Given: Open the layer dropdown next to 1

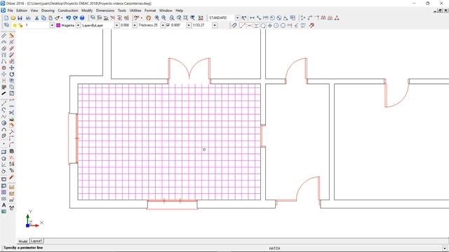Looking at the screenshot, I should pos(52,25).
